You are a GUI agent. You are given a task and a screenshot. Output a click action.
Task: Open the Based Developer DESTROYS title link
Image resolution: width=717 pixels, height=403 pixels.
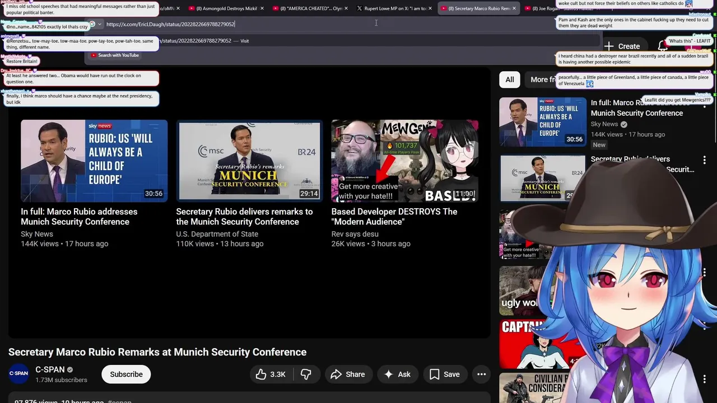click(x=394, y=217)
